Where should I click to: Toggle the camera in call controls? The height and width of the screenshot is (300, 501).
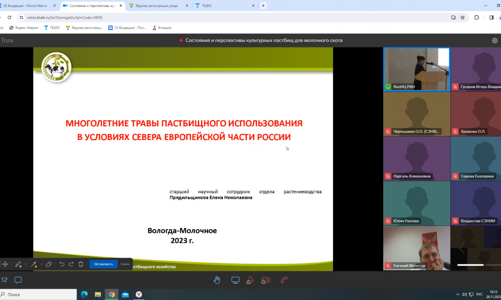coord(266,280)
